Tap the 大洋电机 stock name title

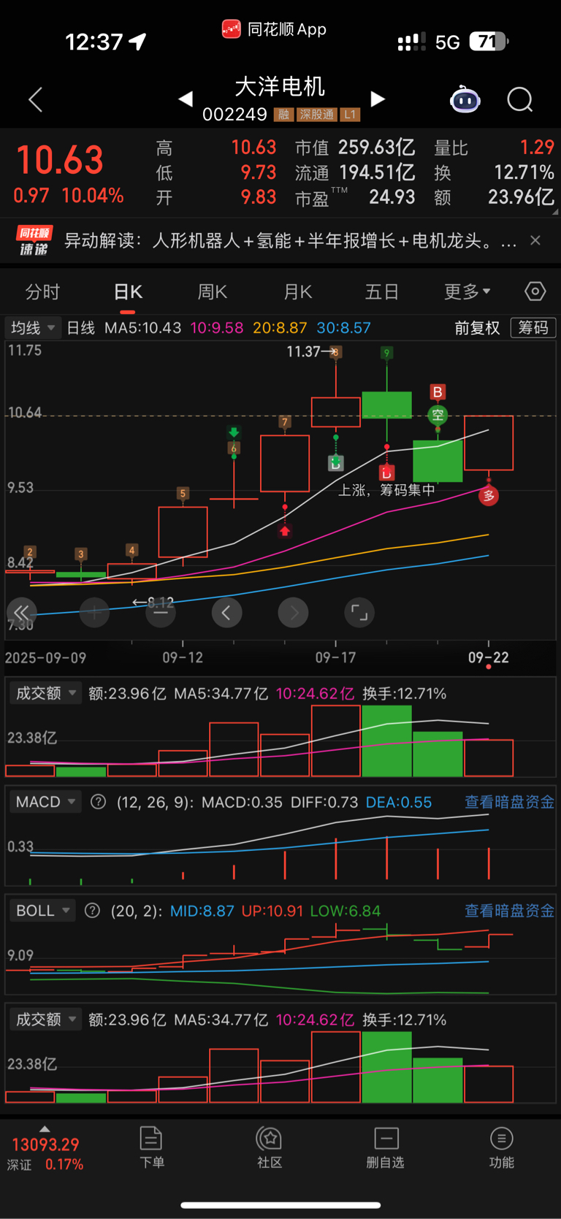[280, 87]
